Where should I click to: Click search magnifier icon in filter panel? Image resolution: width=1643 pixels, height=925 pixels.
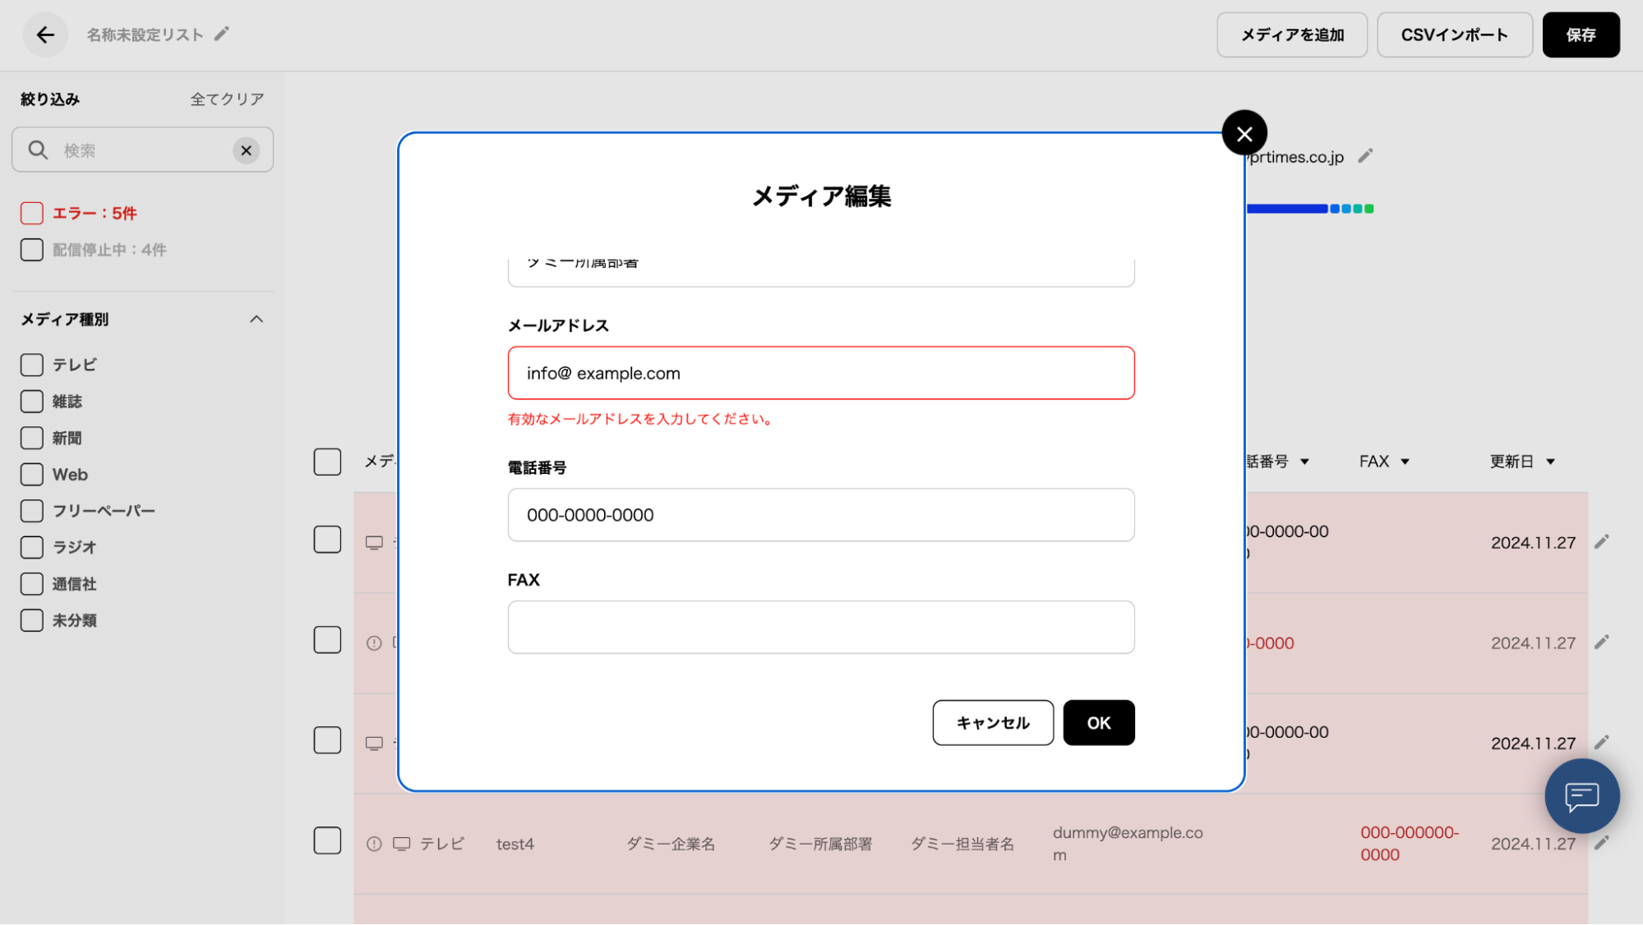[x=38, y=150]
